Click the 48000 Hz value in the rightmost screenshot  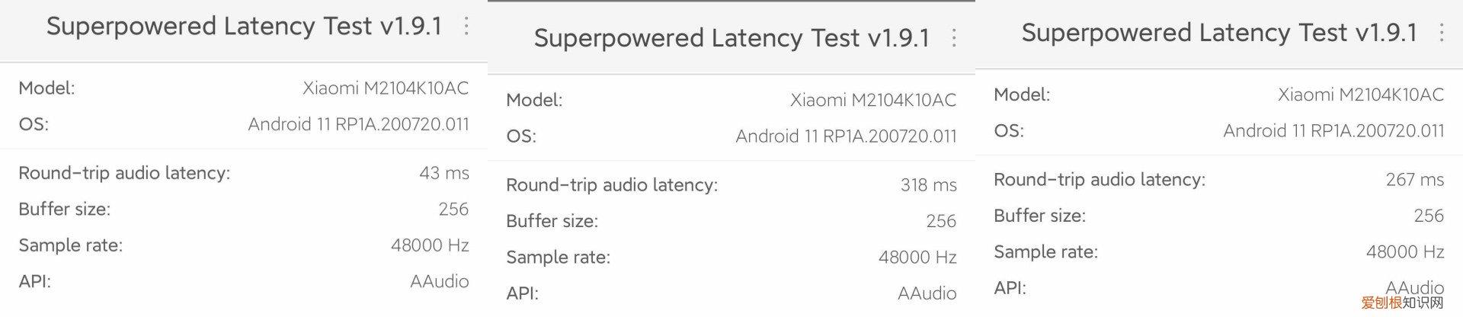coord(1405,251)
